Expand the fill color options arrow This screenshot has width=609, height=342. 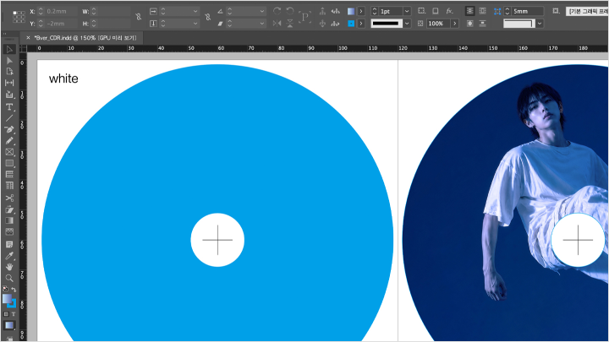pos(361,11)
